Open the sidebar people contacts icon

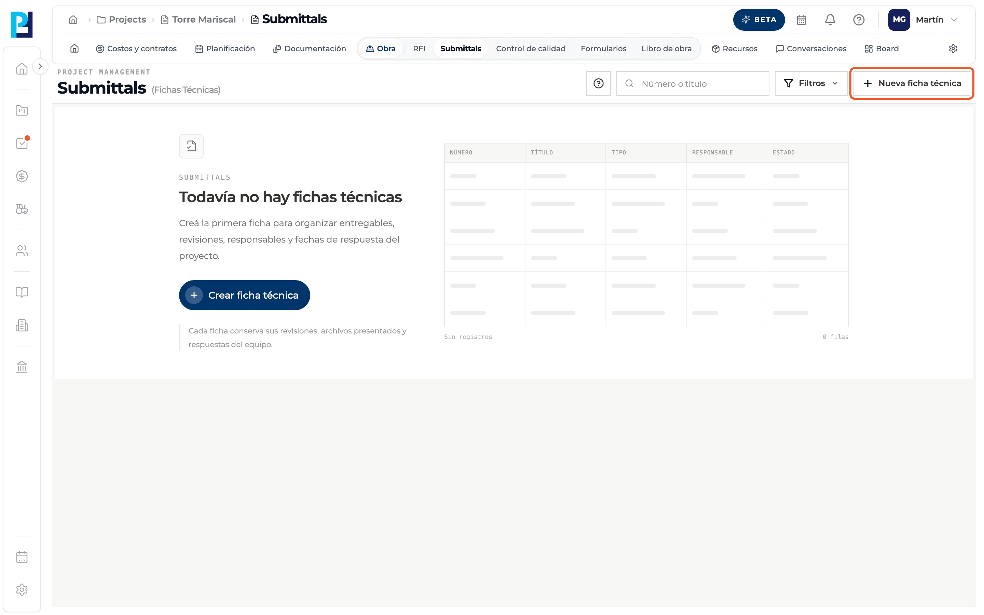tap(22, 251)
